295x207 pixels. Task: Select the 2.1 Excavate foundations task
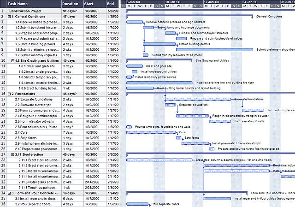coord(34,100)
